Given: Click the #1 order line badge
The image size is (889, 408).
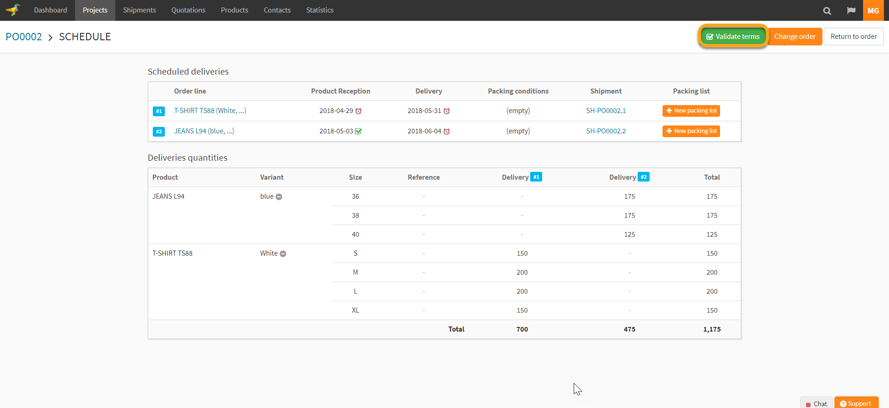Looking at the screenshot, I should (159, 111).
